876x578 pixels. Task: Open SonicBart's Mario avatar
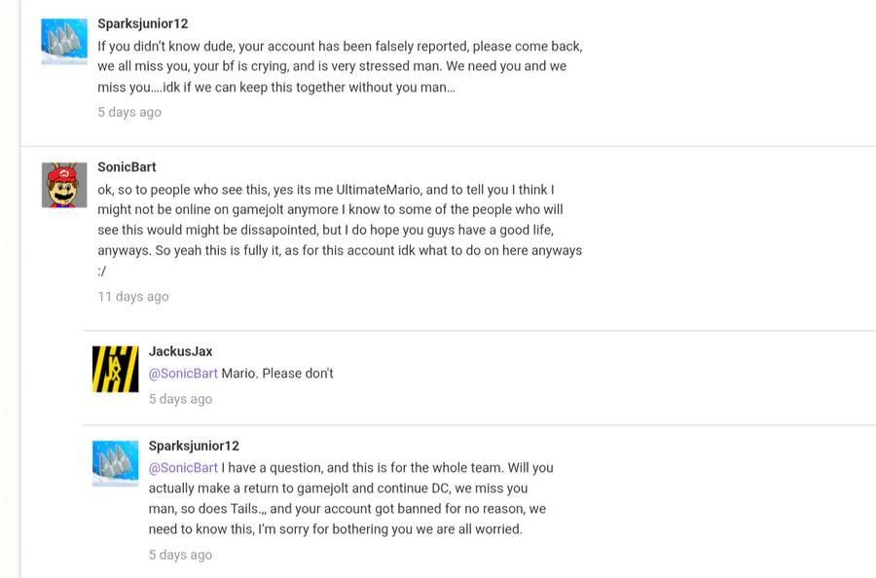[64, 185]
